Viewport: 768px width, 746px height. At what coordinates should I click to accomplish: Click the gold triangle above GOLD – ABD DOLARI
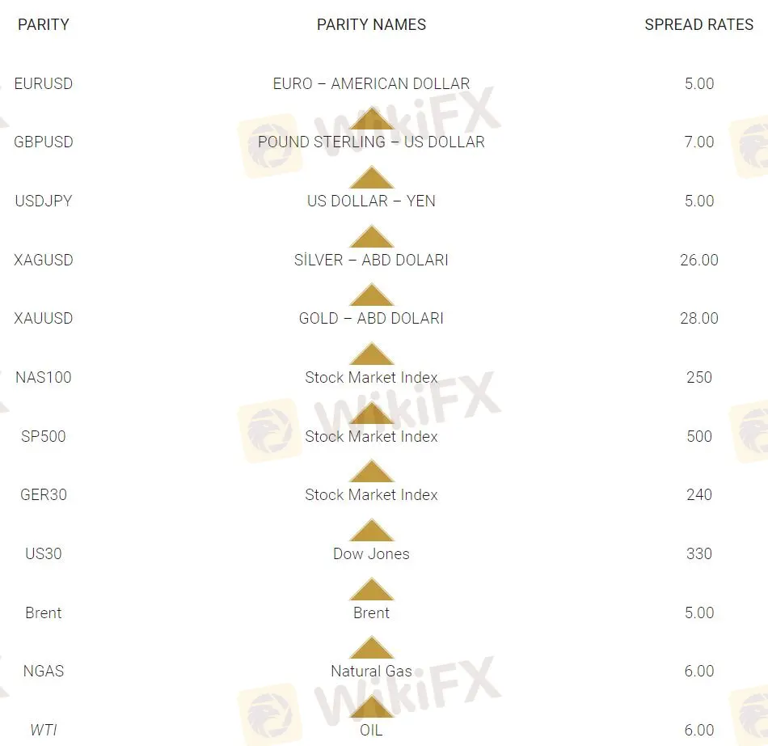point(371,295)
